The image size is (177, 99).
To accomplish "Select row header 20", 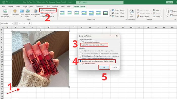I will tap(2, 77).
